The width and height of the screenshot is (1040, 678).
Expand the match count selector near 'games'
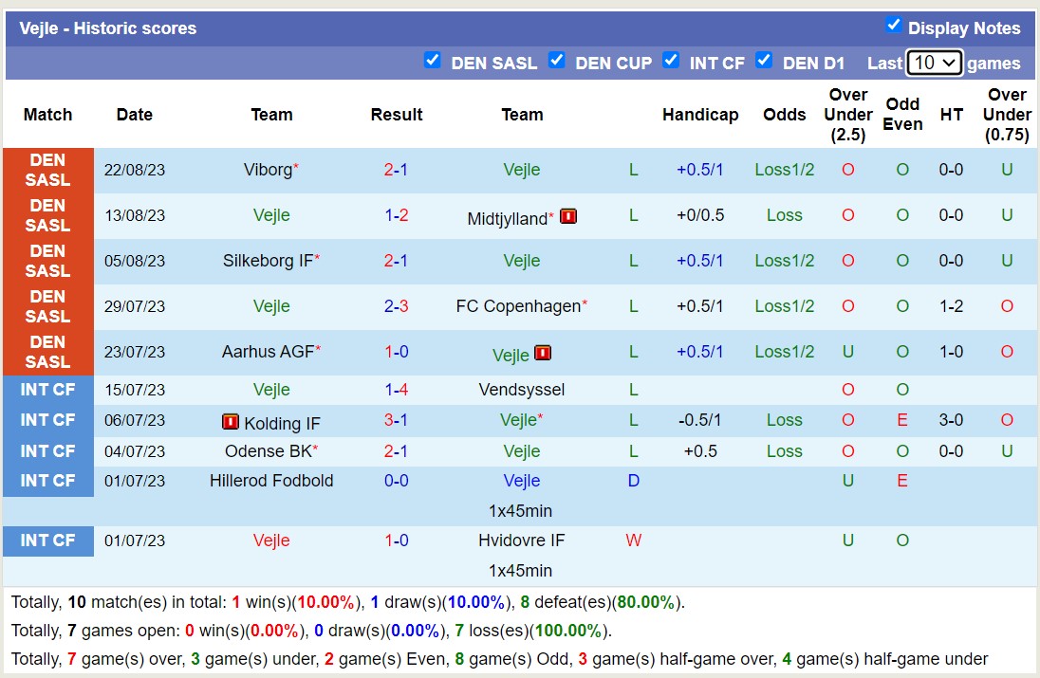pos(935,63)
